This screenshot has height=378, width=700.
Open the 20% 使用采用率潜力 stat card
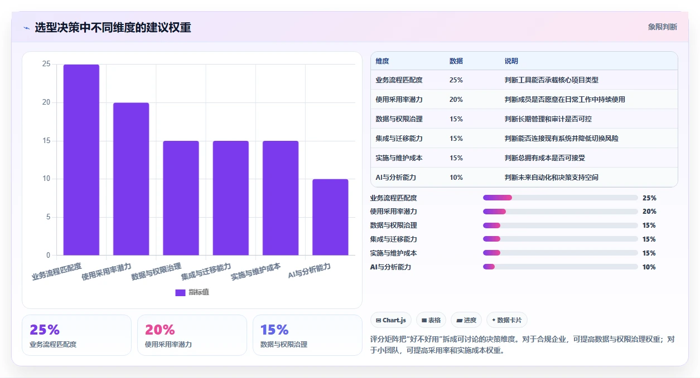tap(192, 335)
